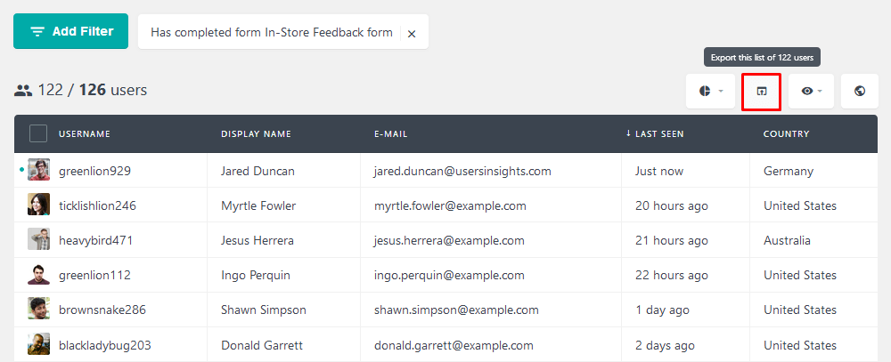891x362 pixels.
Task: Click email donald.garrett@example.com
Action: [454, 345]
